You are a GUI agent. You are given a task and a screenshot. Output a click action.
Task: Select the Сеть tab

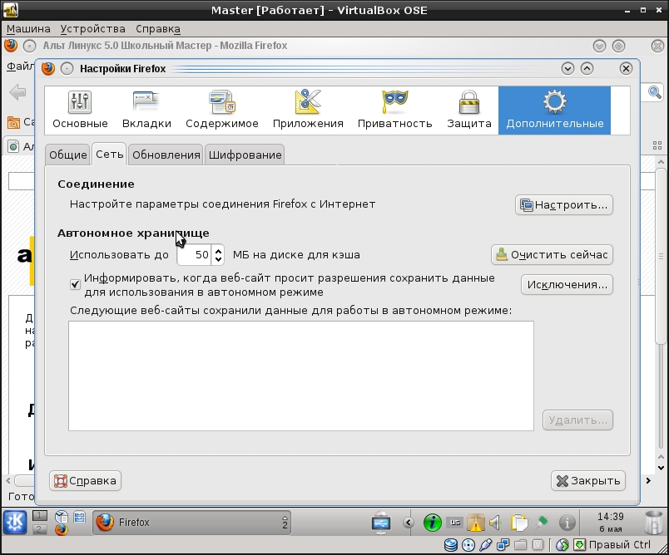[x=109, y=154]
